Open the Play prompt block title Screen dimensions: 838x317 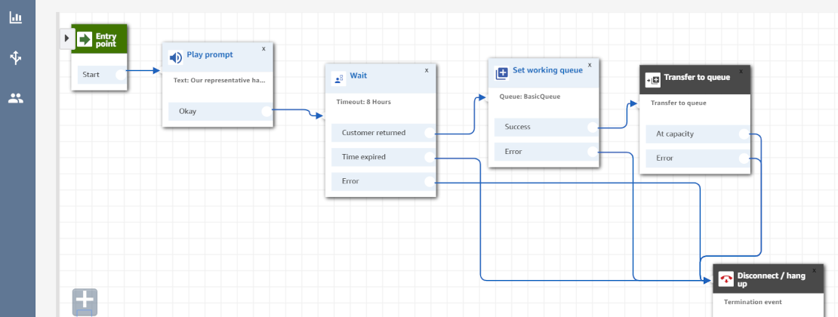210,55
